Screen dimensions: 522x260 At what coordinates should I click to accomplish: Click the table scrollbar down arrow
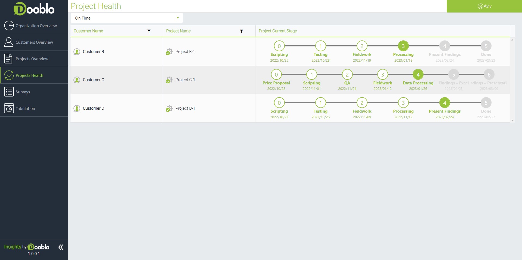[512, 120]
